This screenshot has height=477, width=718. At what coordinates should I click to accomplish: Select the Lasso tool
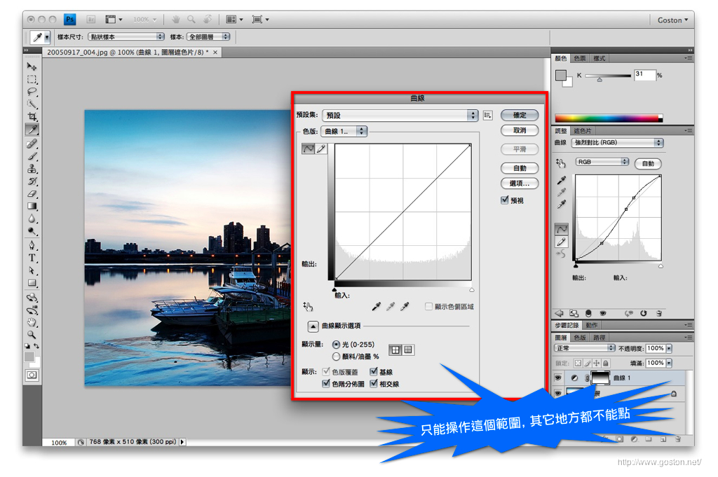click(32, 92)
